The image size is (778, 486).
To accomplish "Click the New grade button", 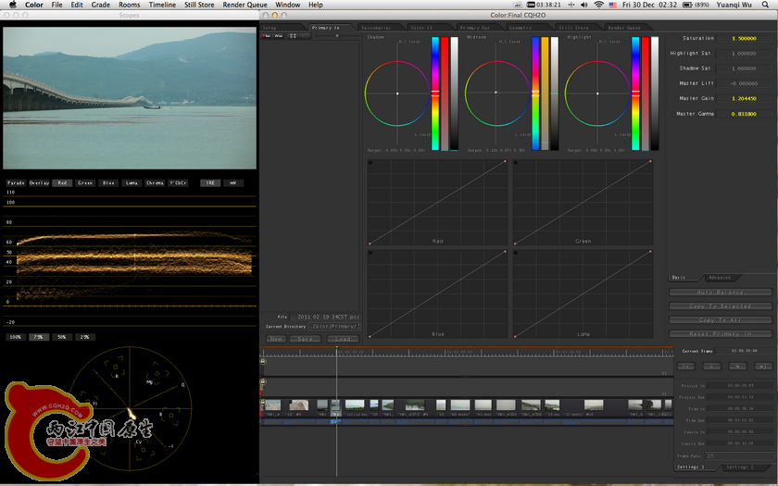I will pyautogui.click(x=276, y=339).
